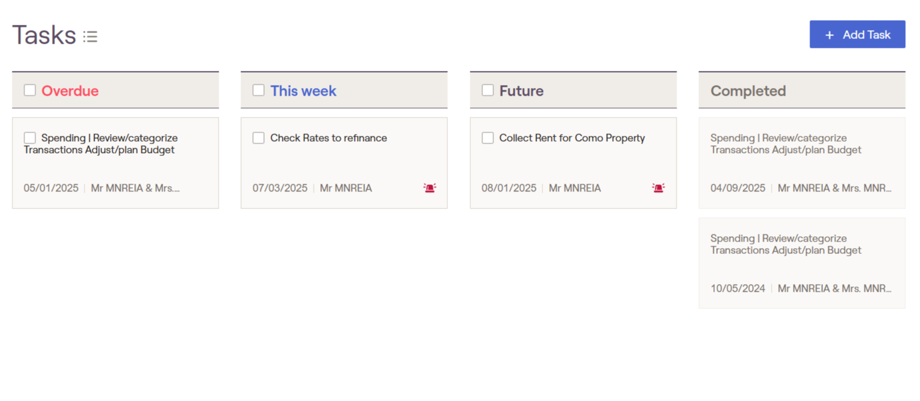Mark overdue Spending review task complete
The image size is (920, 401).
30,138
